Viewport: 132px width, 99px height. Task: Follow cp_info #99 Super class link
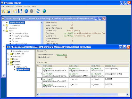(68, 36)
